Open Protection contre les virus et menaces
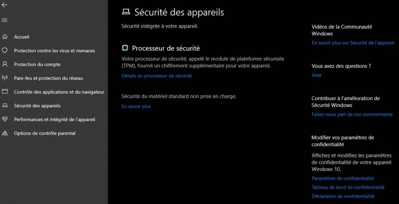The width and height of the screenshot is (399, 204). pyautogui.click(x=55, y=51)
